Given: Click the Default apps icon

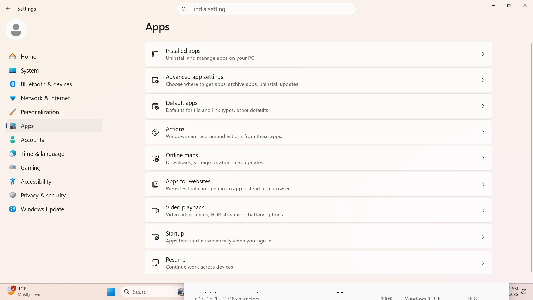Looking at the screenshot, I should click(x=155, y=106).
